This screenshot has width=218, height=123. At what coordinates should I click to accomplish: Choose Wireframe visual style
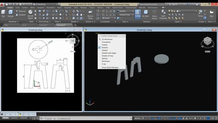(106, 61)
